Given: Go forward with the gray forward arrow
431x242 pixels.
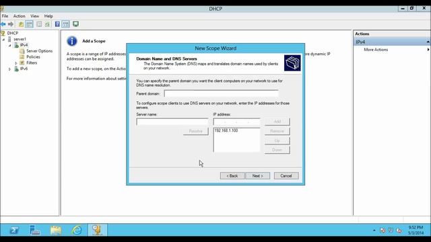Looking at the screenshot, I should 11,24.
